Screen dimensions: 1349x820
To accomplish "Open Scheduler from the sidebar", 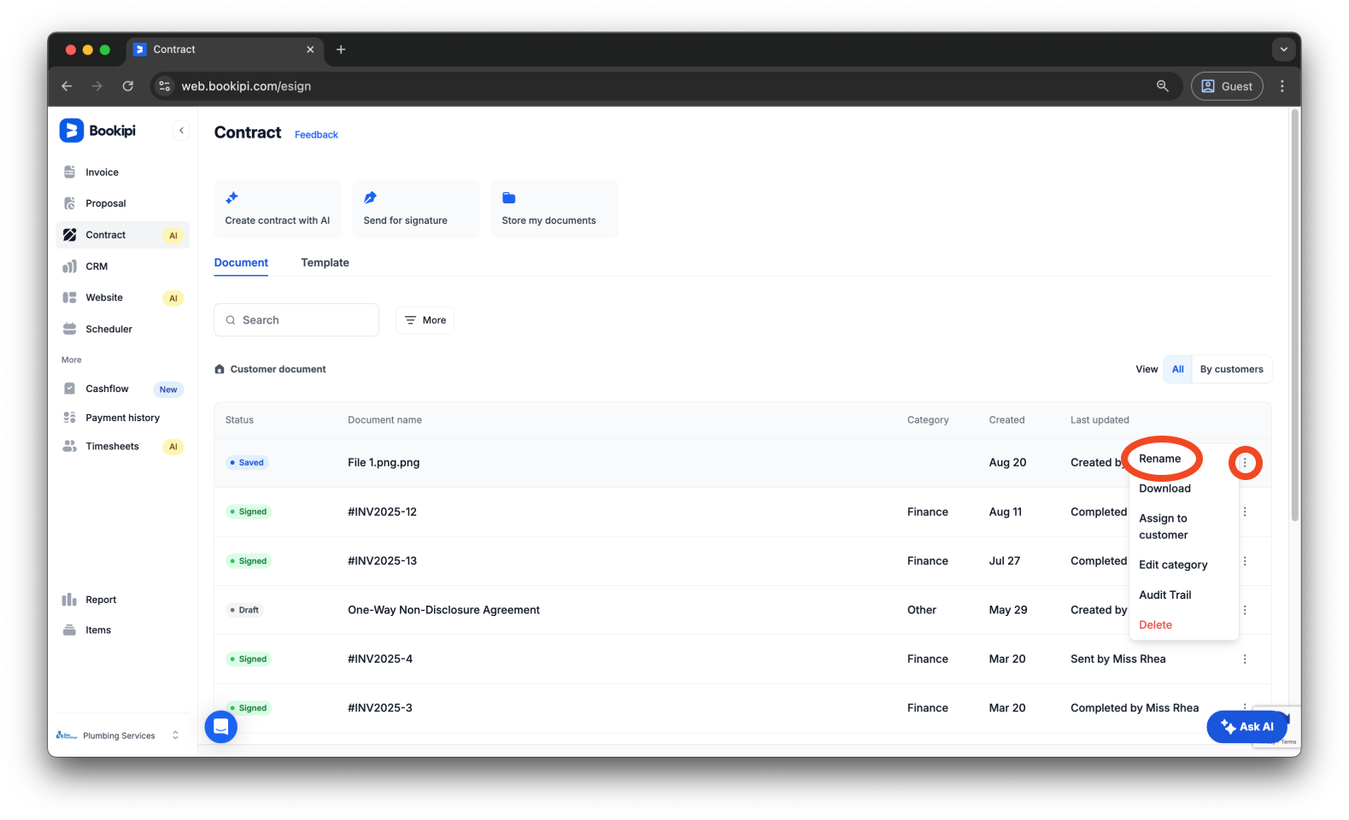I will pos(109,329).
